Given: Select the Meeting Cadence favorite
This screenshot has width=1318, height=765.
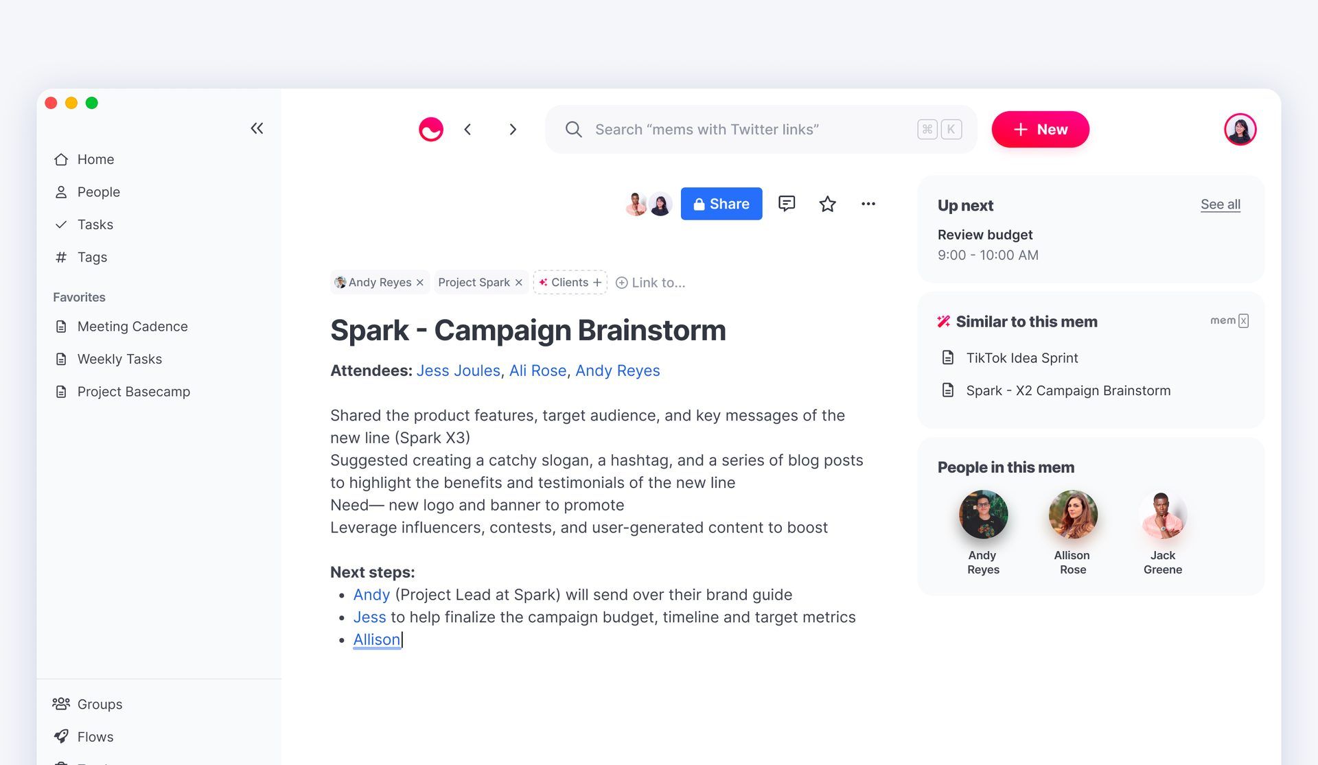Looking at the screenshot, I should point(132,325).
